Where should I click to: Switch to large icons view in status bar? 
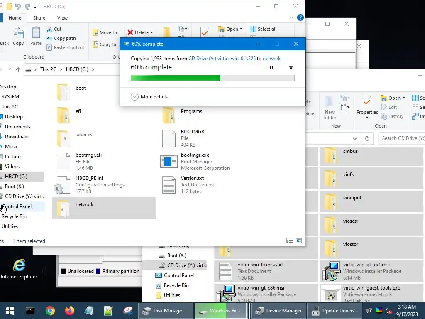click(299, 241)
